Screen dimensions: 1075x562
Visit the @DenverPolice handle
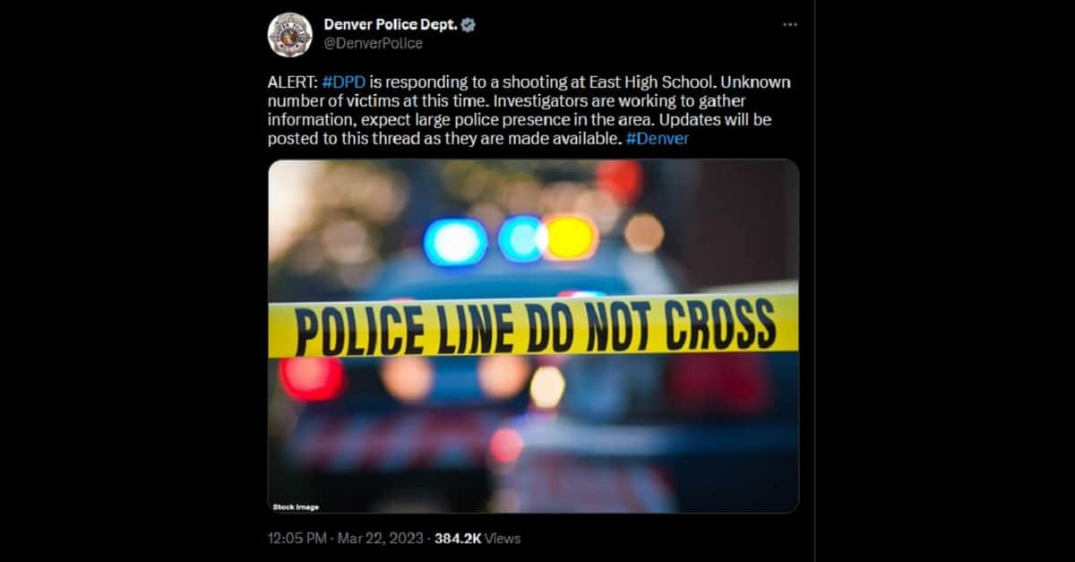pyautogui.click(x=373, y=43)
